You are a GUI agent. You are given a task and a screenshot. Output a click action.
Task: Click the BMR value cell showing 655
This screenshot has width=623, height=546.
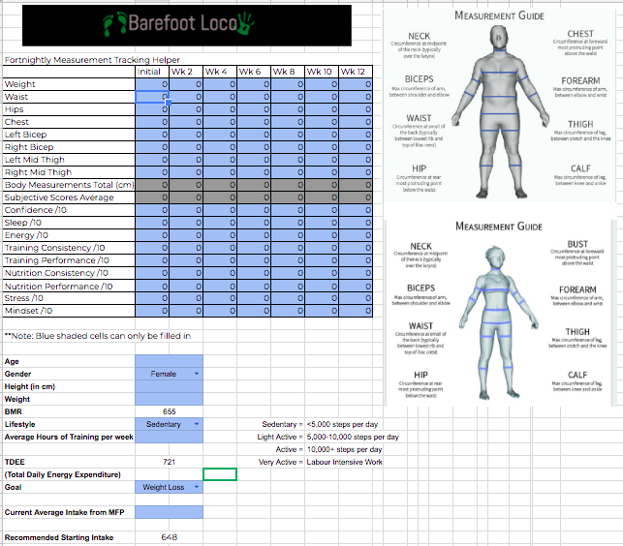170,410
